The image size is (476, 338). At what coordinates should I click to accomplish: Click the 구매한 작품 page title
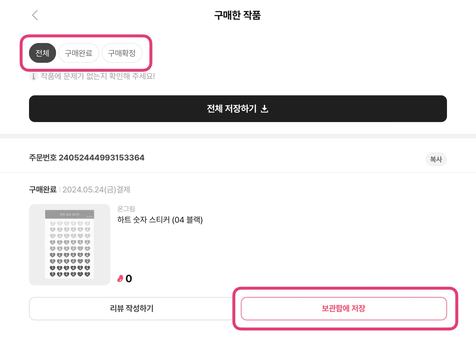[x=237, y=15]
